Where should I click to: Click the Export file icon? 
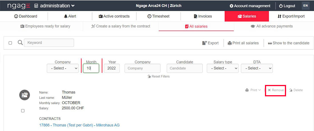204,43
